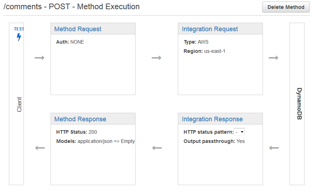312x194 pixels.
Task: Open the Method Response settings
Action: [x=80, y=119]
